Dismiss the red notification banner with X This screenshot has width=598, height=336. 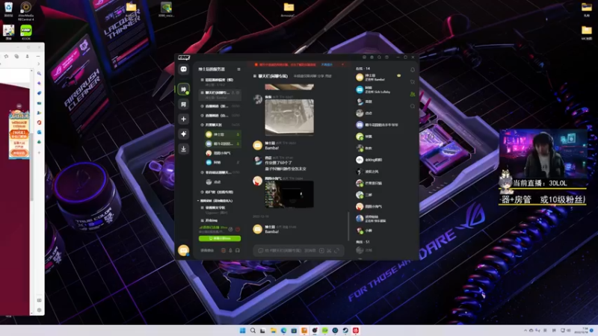pos(342,65)
